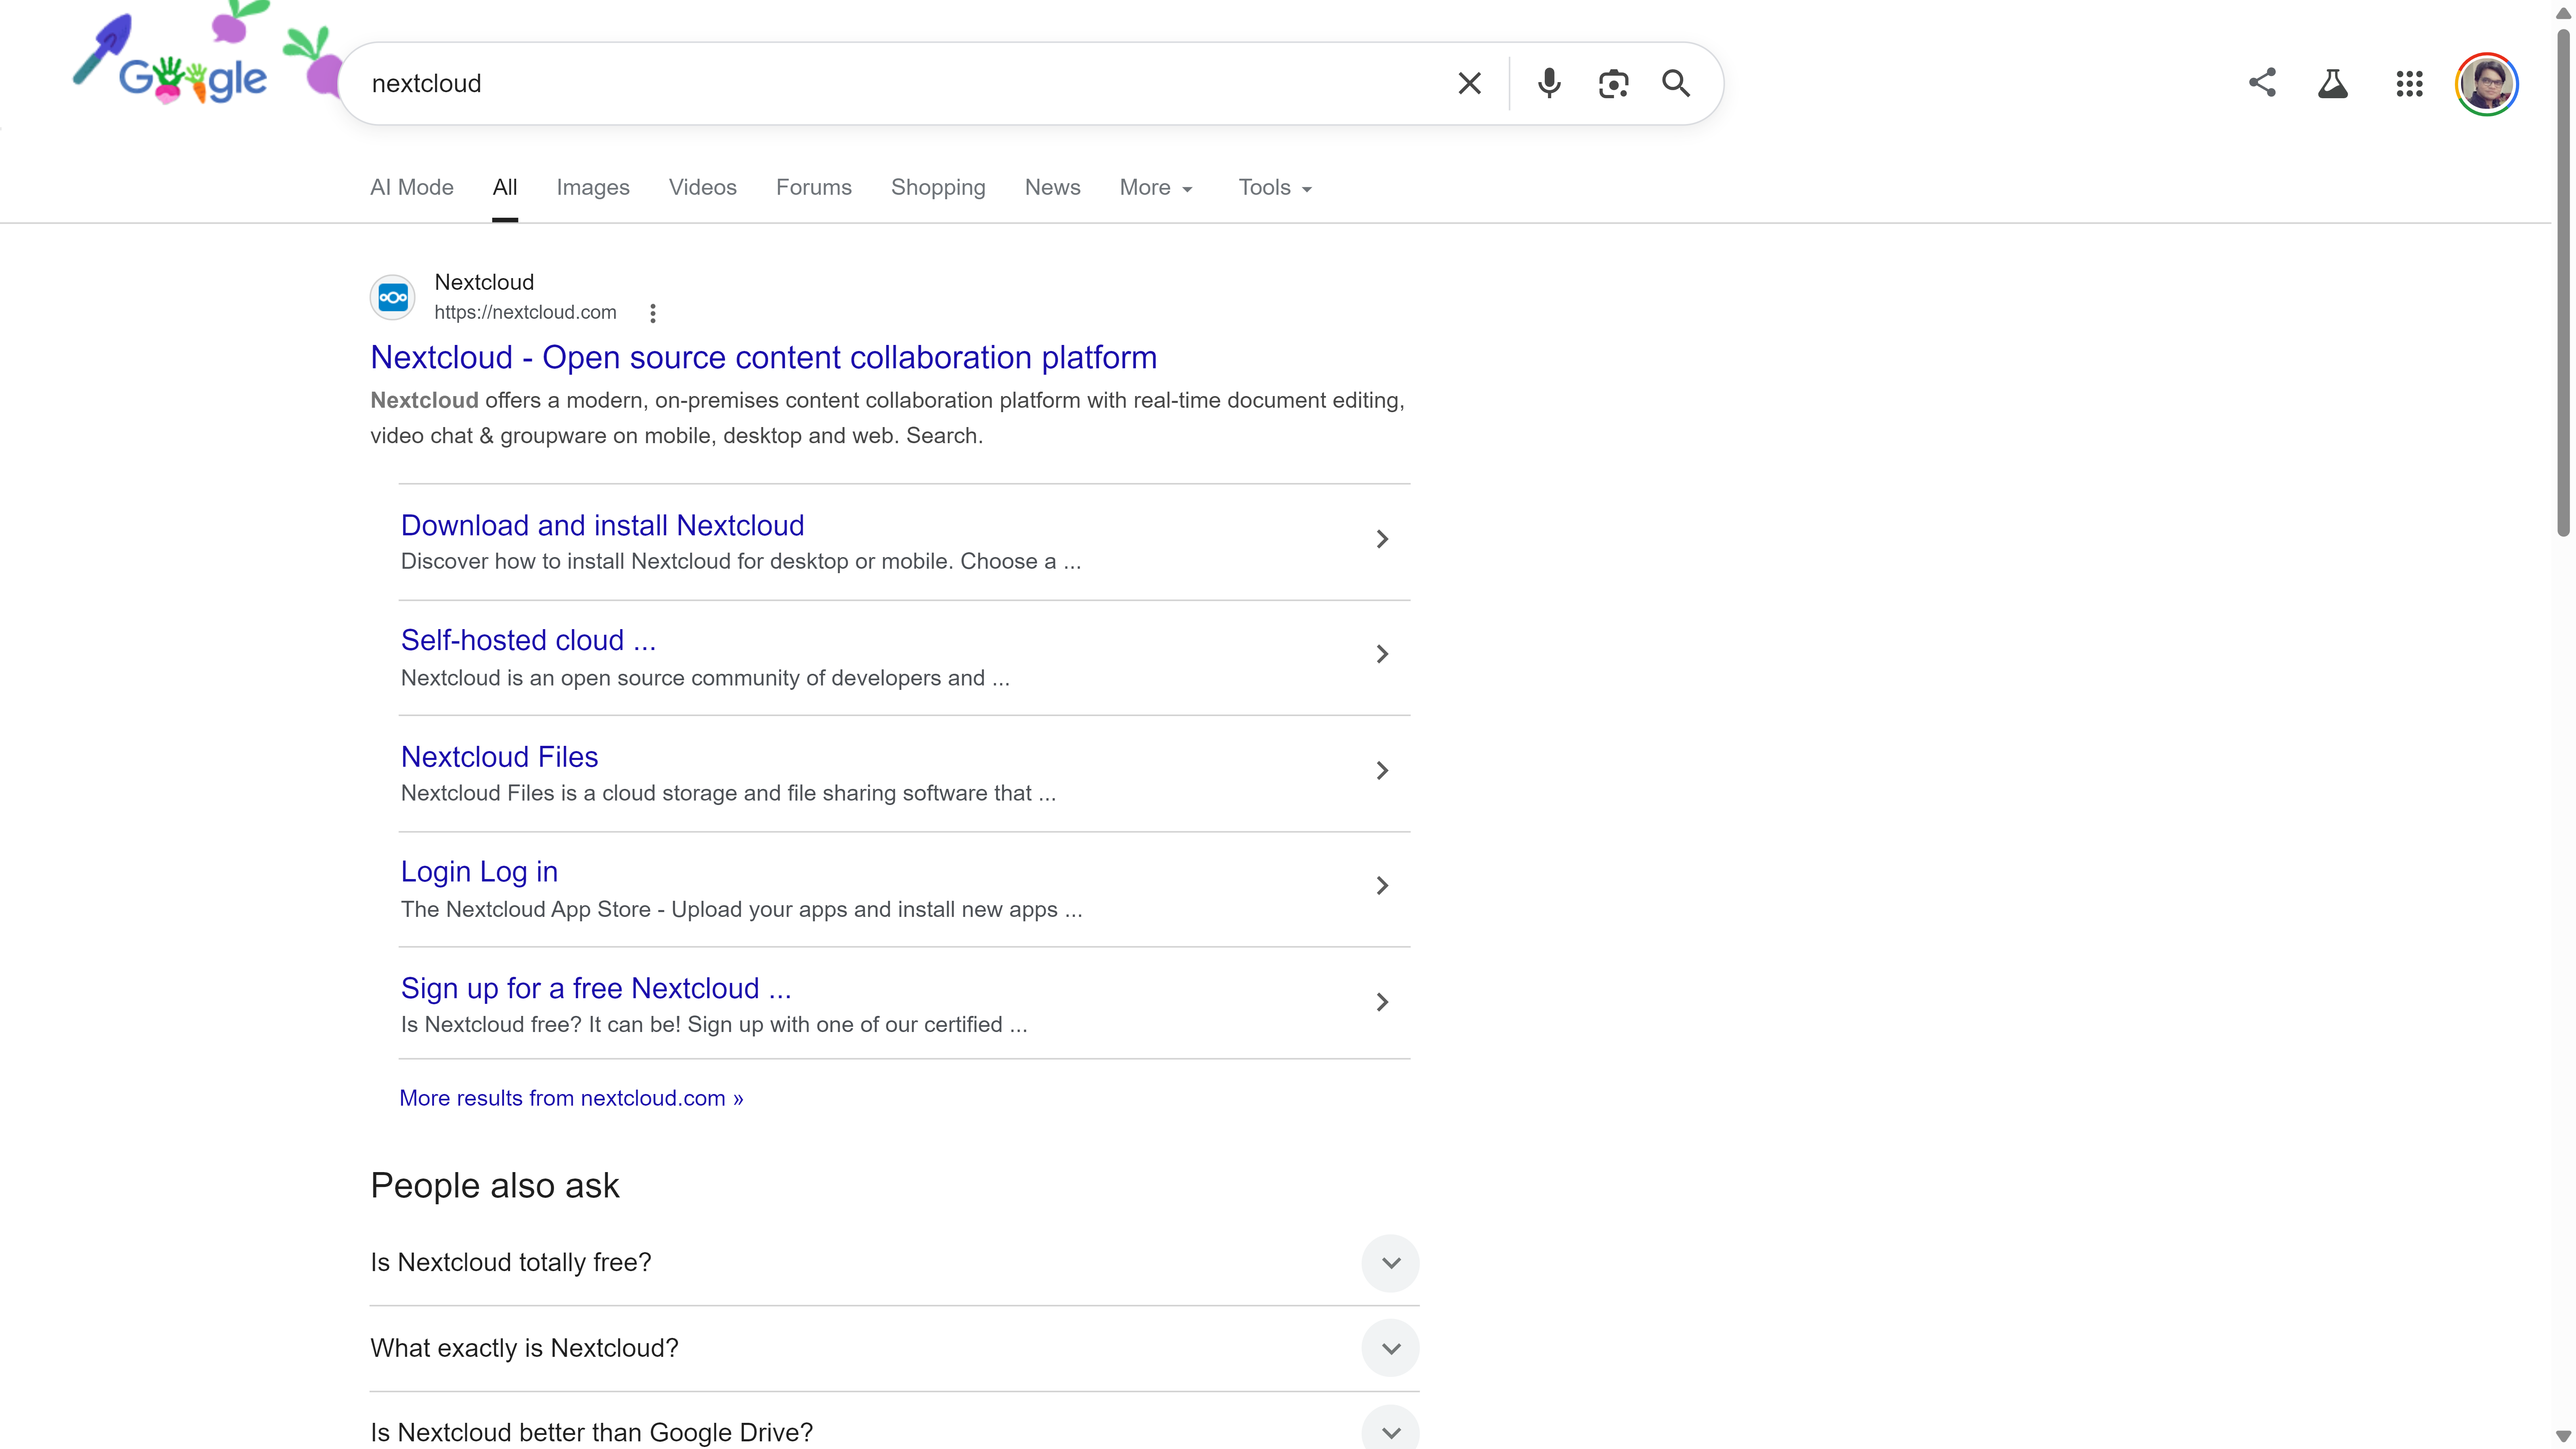Open the Nextcloud Files sitelink
The height and width of the screenshot is (1449, 2576).
pyautogui.click(x=499, y=757)
